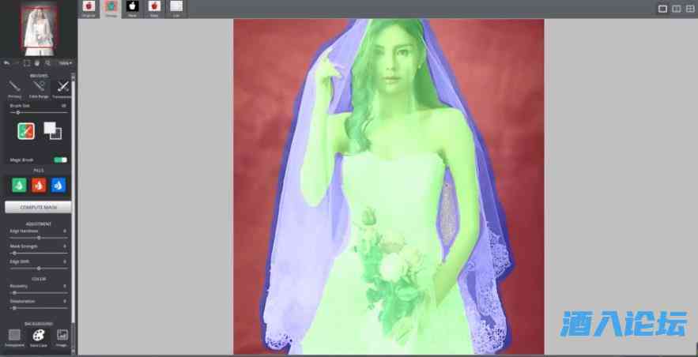The width and height of the screenshot is (698, 357).
Task: Enable the side-by-side split view layout
Action: click(x=676, y=9)
